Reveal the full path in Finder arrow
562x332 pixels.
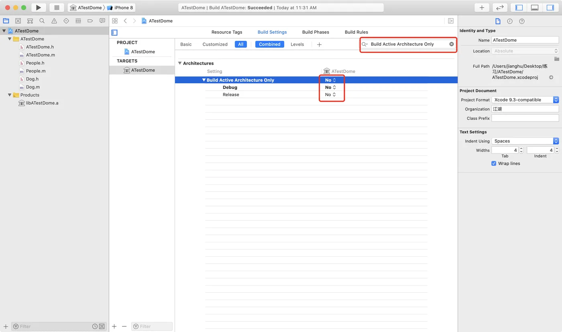[x=551, y=77]
